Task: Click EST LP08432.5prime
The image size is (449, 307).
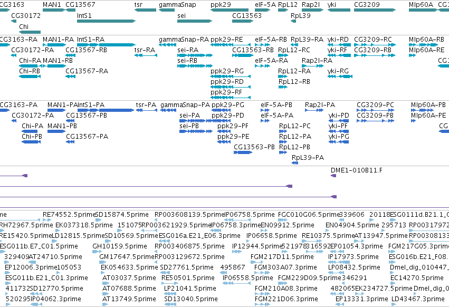Action: (354, 267)
